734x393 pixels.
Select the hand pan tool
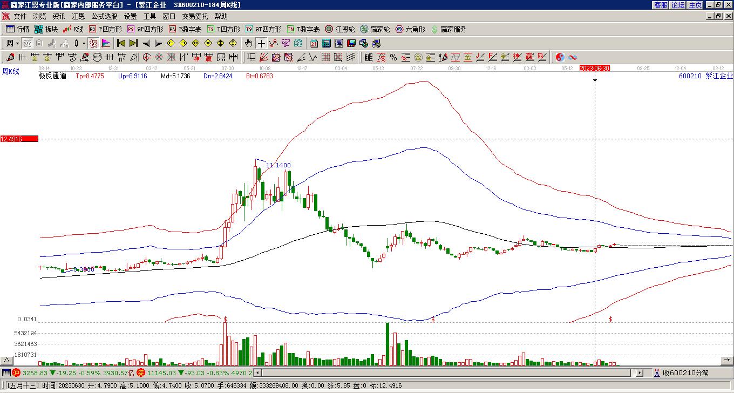tap(248, 43)
